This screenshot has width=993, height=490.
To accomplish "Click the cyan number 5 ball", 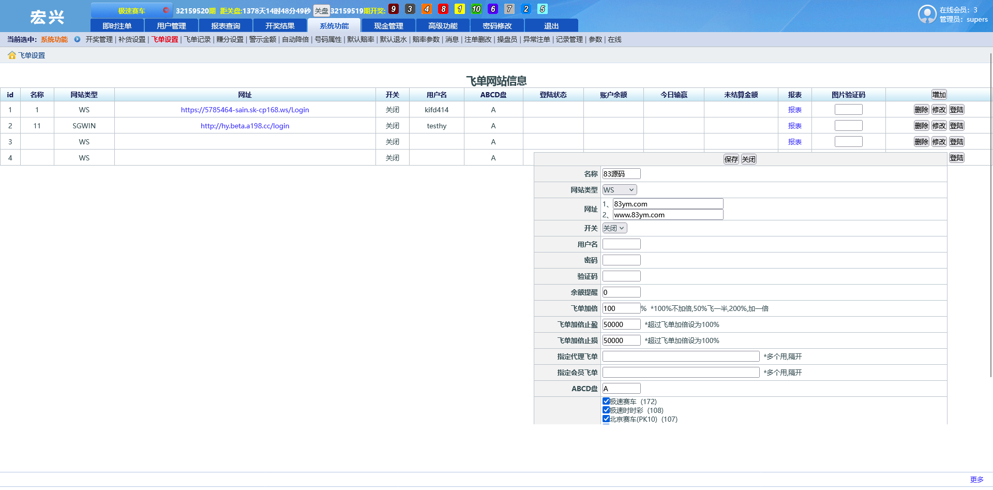I will (x=543, y=9).
